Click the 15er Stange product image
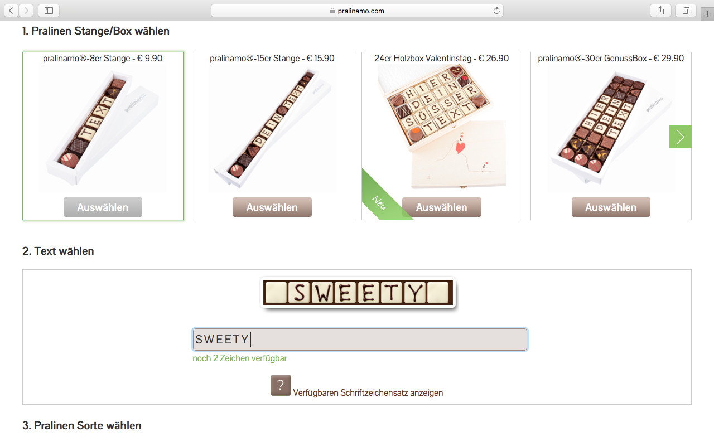Image resolution: width=714 pixels, height=446 pixels. click(272, 128)
